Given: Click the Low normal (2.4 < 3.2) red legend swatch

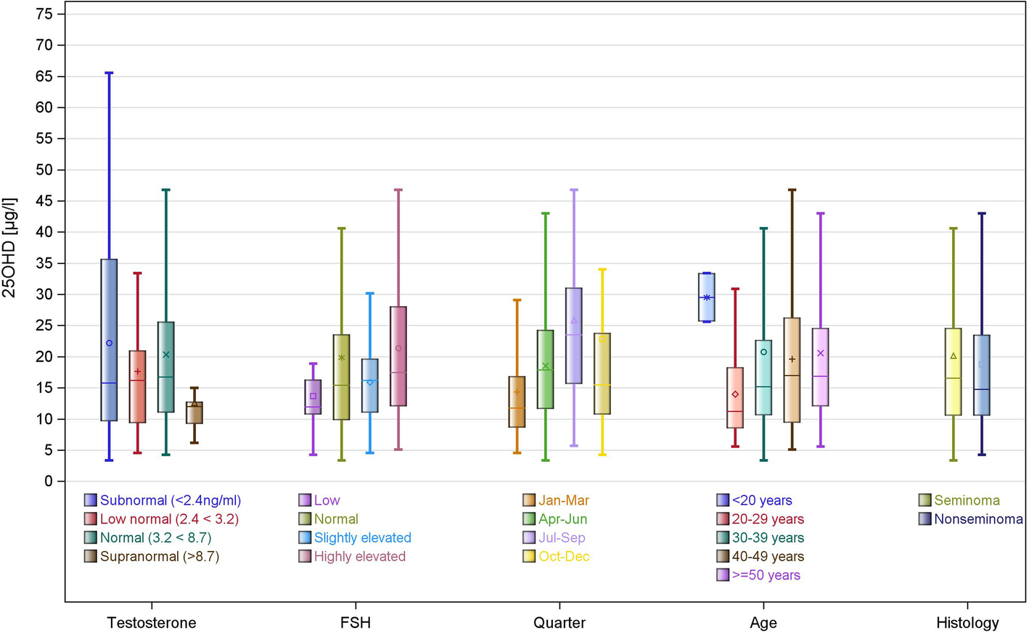Looking at the screenshot, I should click(x=91, y=519).
